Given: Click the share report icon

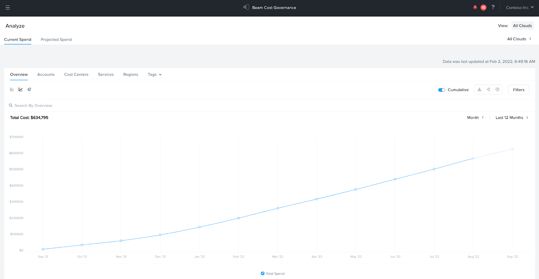Looking at the screenshot, I should (x=488, y=90).
